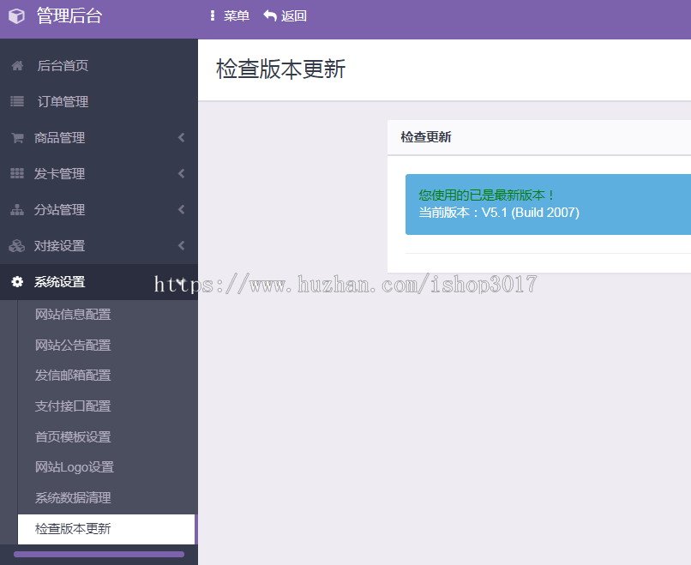Open the 对接设置 section chevron
The image size is (691, 565).
coord(181,245)
